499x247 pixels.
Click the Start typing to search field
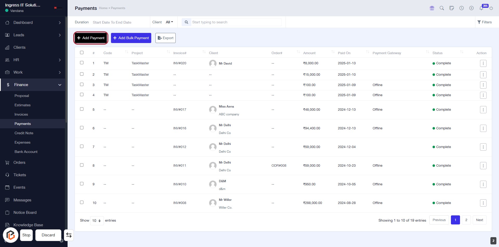[235, 22]
